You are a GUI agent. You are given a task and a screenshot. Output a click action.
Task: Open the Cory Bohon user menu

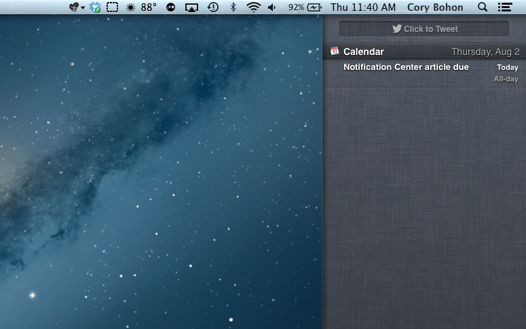435,7
